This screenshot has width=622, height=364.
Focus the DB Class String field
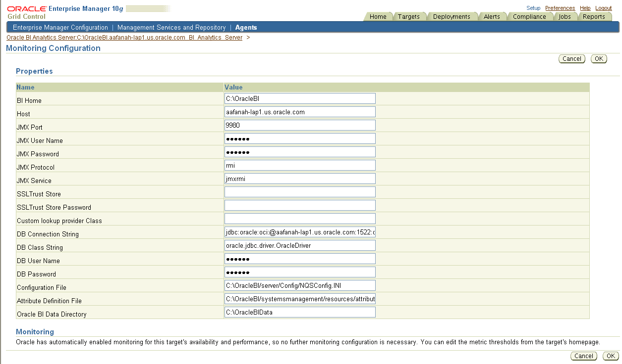[x=300, y=245]
